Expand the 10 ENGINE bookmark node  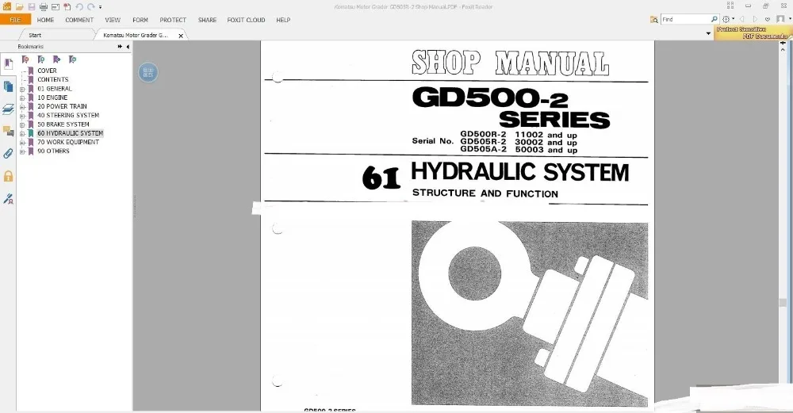(x=22, y=98)
